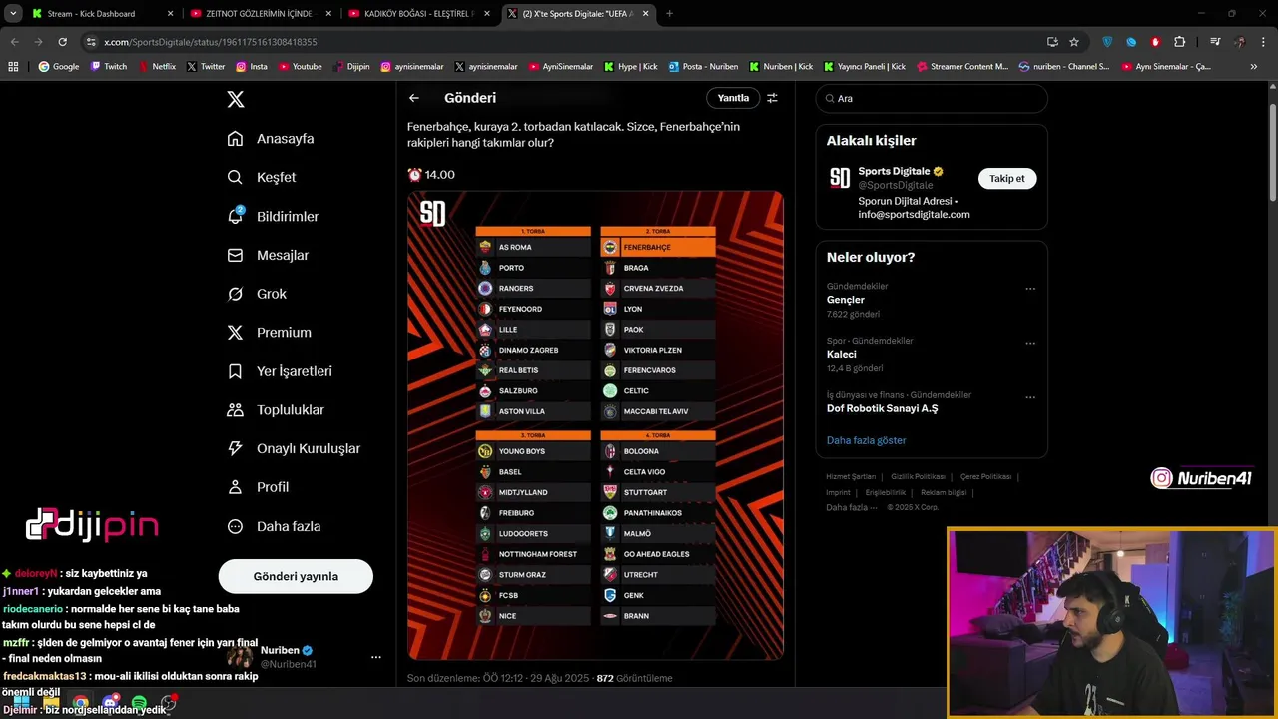Open Grok from the sidebar
1278x719 pixels.
click(x=257, y=294)
